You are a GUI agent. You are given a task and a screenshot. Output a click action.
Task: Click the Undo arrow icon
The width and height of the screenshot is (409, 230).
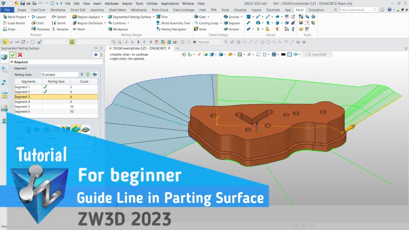(x=40, y=4)
